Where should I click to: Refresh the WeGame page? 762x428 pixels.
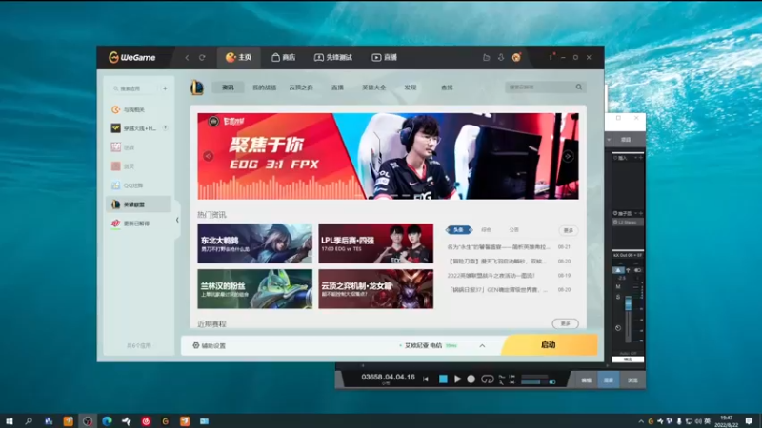[202, 57]
